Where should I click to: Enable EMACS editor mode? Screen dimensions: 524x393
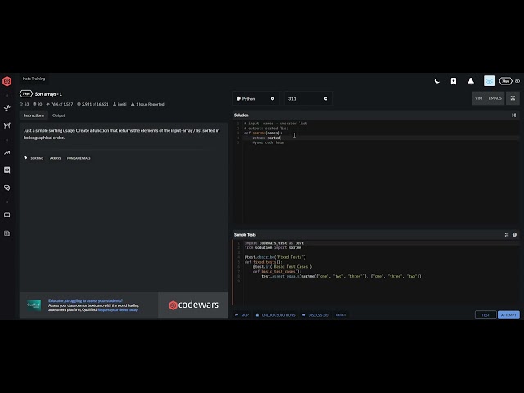495,98
